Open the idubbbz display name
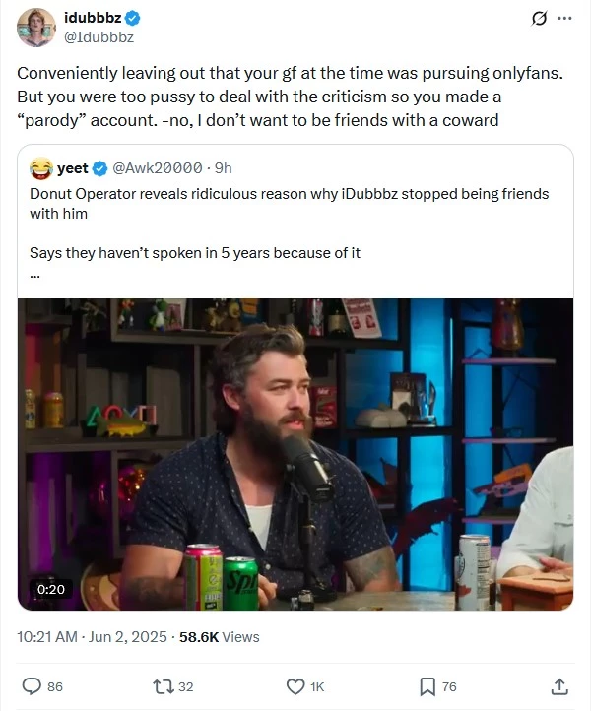Screen dimensions: 591x711 click(93, 18)
